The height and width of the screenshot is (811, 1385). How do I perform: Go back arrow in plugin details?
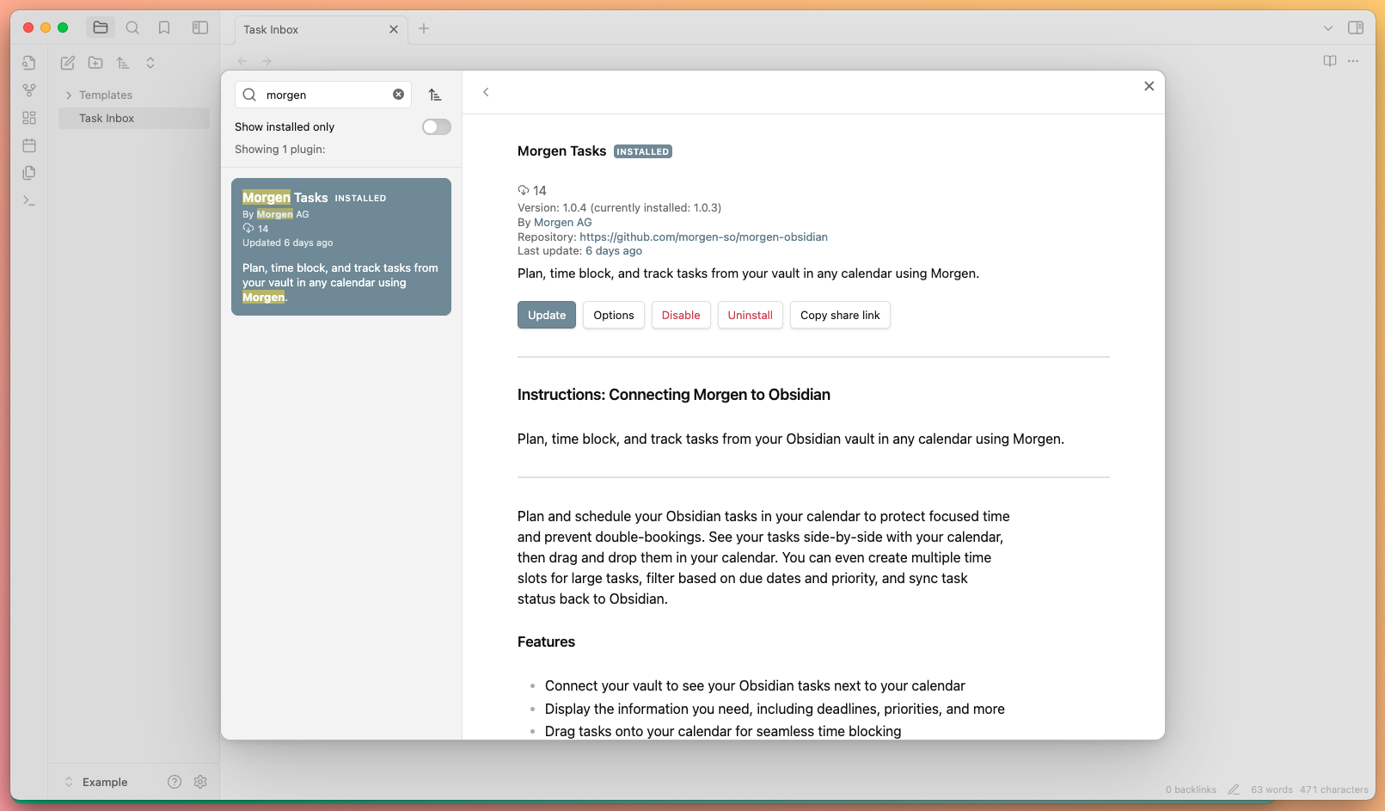(x=486, y=92)
